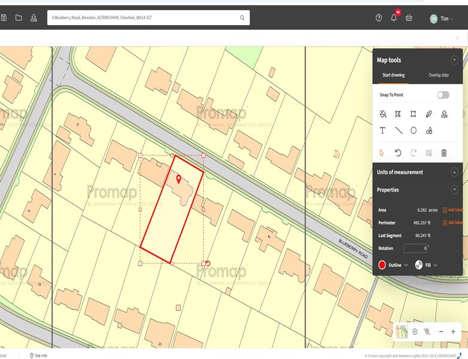
Task: Expand the Units of measurement section
Action: (454, 172)
